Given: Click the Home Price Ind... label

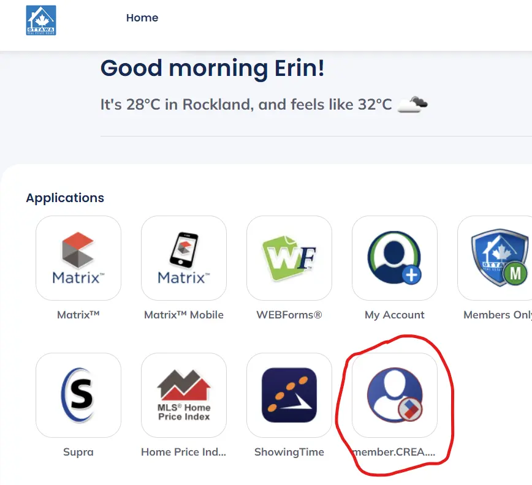Looking at the screenshot, I should (183, 452).
